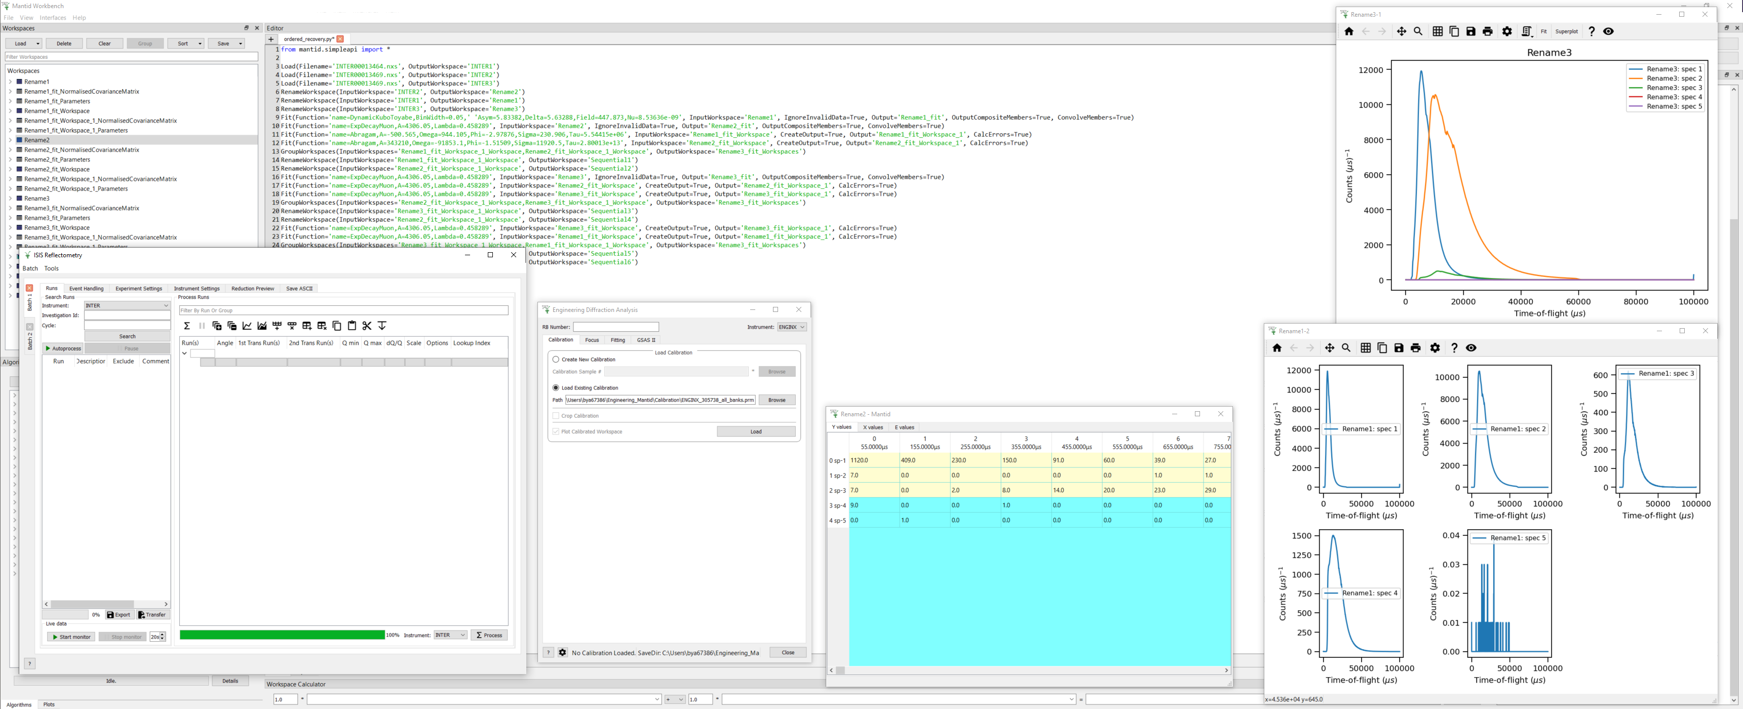Click the Filter Workspaces input field

[131, 57]
